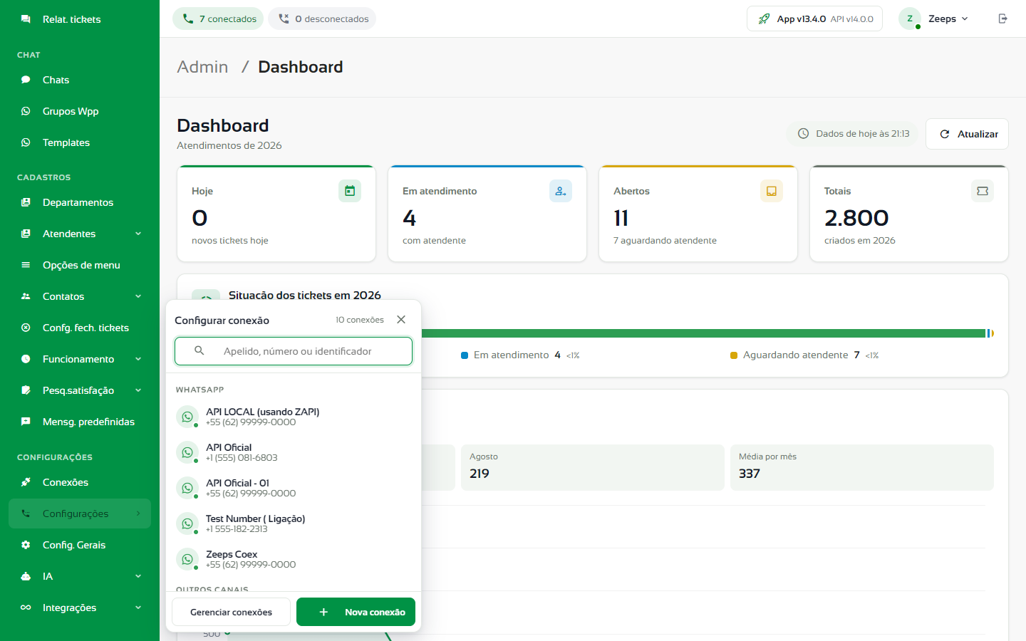The width and height of the screenshot is (1026, 641).
Task: Open the Zeeps user dropdown
Action: click(x=935, y=19)
